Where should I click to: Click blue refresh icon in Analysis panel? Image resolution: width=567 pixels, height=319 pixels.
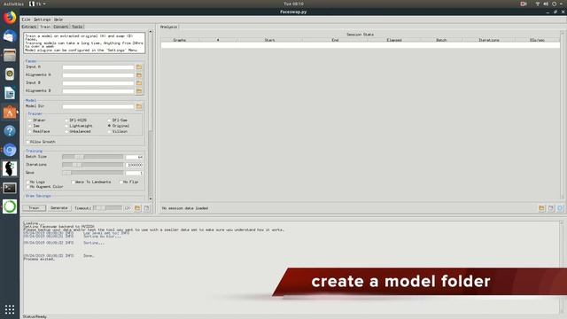pyautogui.click(x=560, y=208)
